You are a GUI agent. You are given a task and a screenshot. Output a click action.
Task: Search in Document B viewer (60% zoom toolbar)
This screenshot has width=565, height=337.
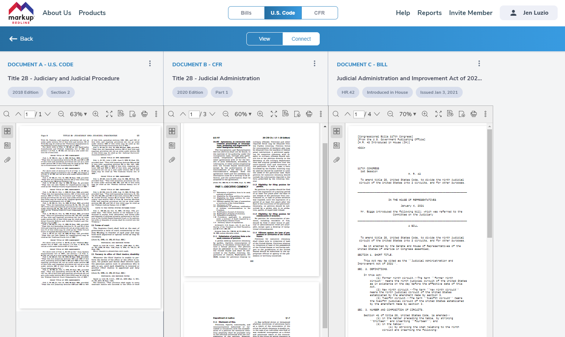(x=171, y=114)
